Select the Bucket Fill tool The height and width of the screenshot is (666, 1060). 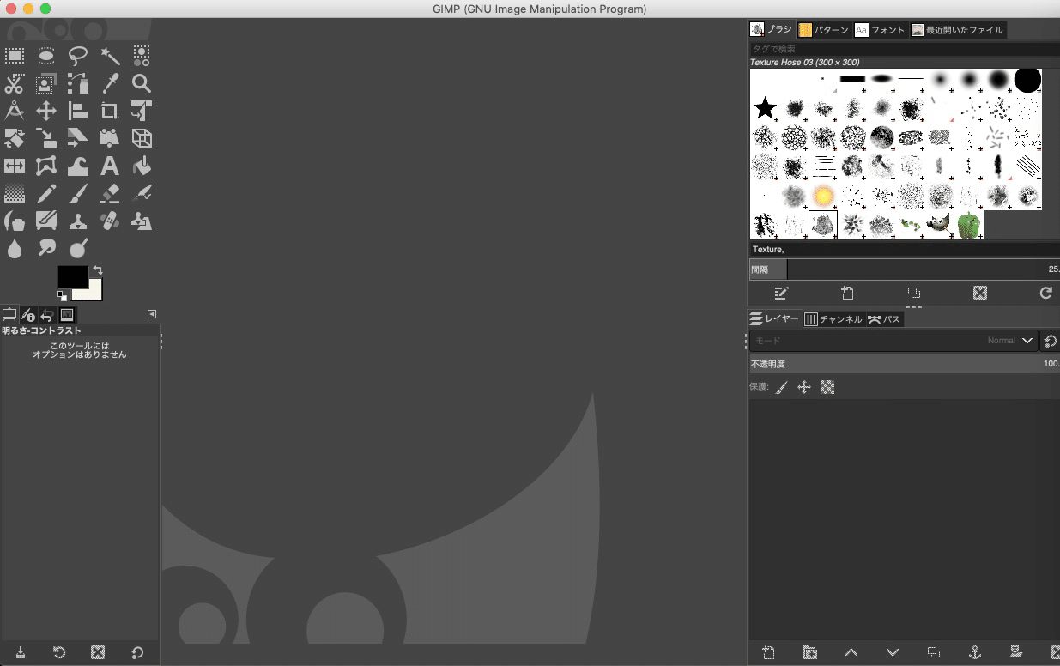point(142,166)
